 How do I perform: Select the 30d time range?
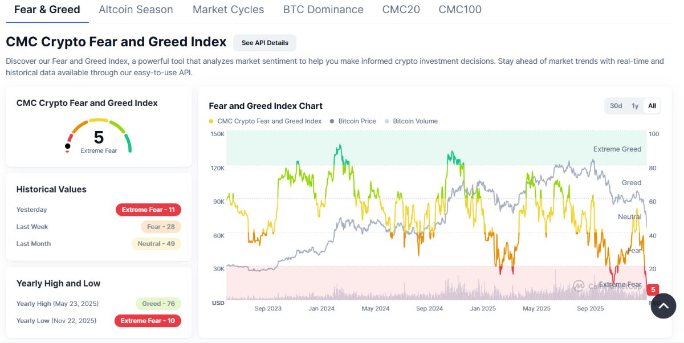[616, 105]
